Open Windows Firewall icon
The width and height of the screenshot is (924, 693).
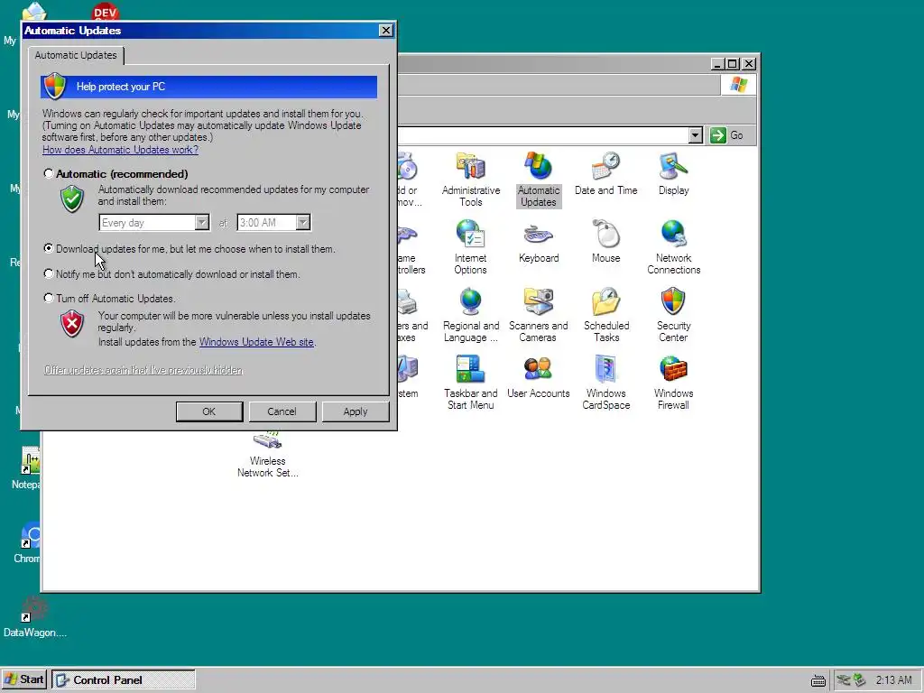[673, 383]
